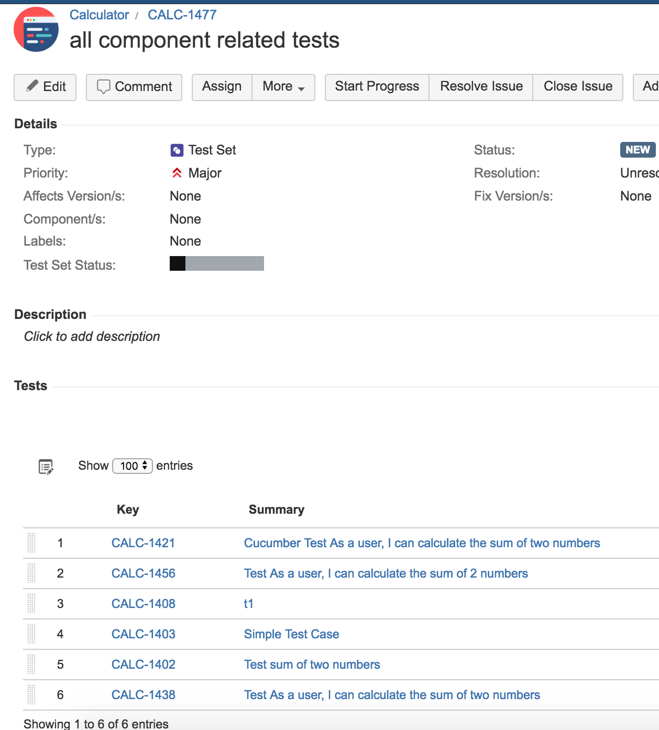Click the Test Set issue type icon
Viewport: 659px width, 730px height.
click(x=177, y=150)
